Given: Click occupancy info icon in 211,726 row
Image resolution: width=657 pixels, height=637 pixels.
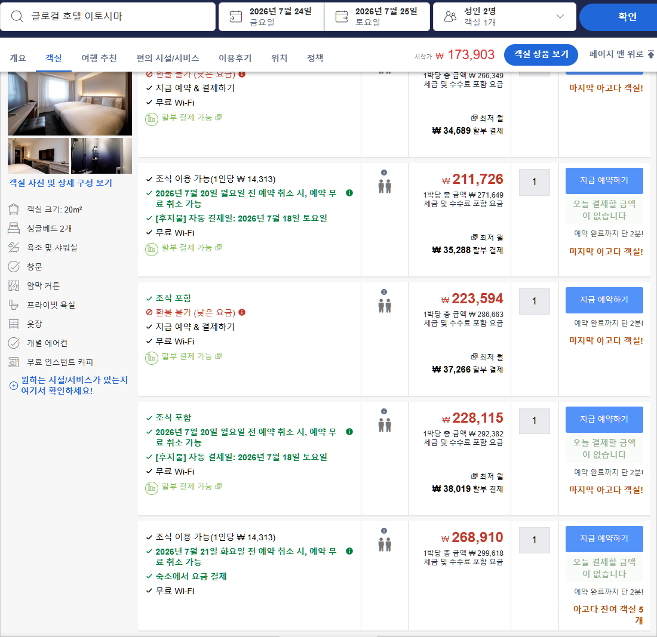Looking at the screenshot, I should tap(384, 173).
